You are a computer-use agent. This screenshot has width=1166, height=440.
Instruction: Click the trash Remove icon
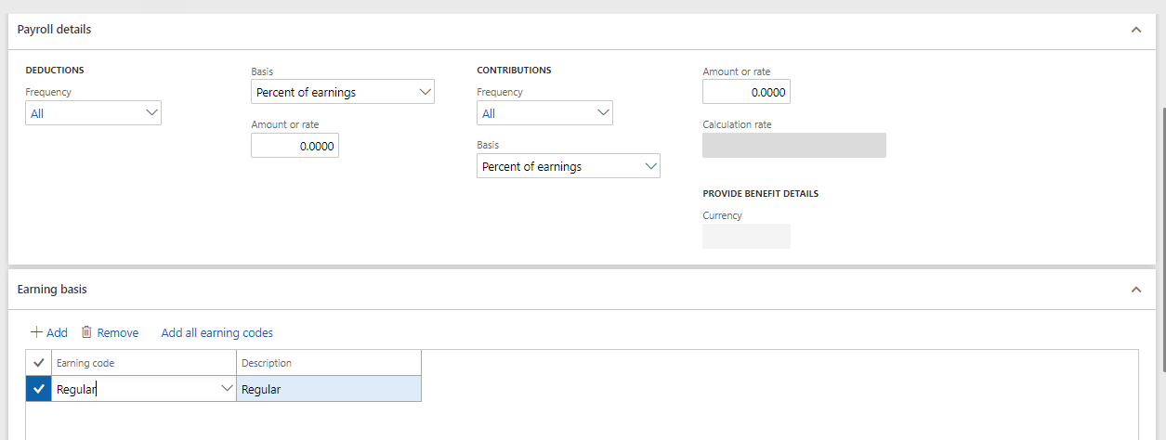86,332
